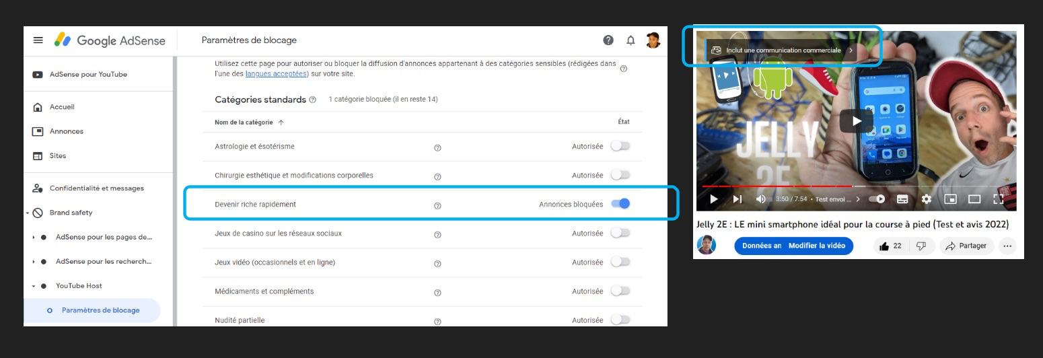Viewport: 1043px width, 358px height.
Task: Open Annonces in the sidebar
Action: tap(66, 131)
